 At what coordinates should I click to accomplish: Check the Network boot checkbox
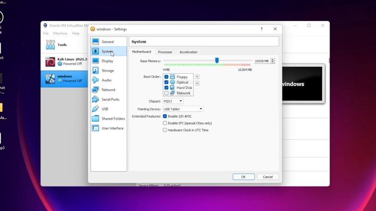tap(166, 93)
